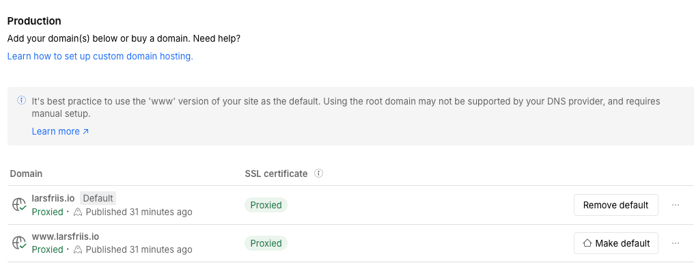
Task: Open the more options menu for larsfriis.io
Action: pyautogui.click(x=675, y=205)
